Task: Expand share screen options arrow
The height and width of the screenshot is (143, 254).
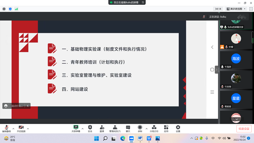Action: click(83, 129)
